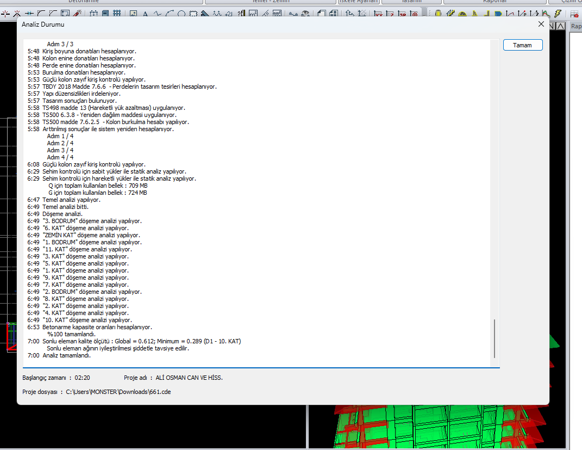Click the XY plan view icon
This screenshot has height=450, width=582.
[x=379, y=14]
